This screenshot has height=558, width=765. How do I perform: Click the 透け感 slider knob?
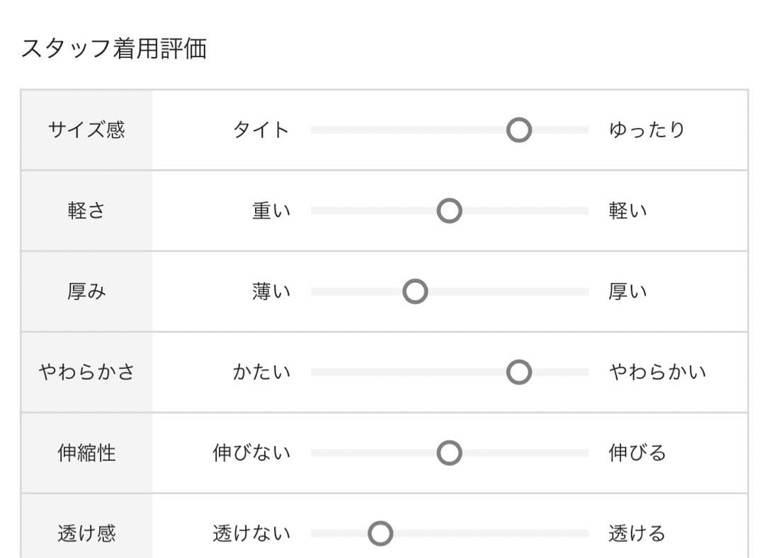click(x=380, y=533)
